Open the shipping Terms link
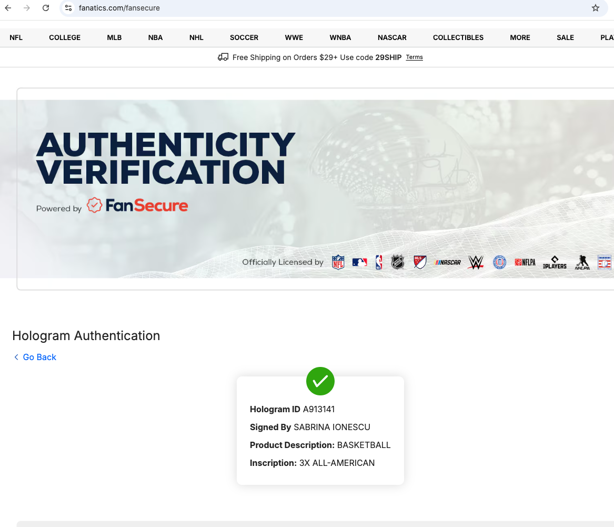 coord(414,57)
